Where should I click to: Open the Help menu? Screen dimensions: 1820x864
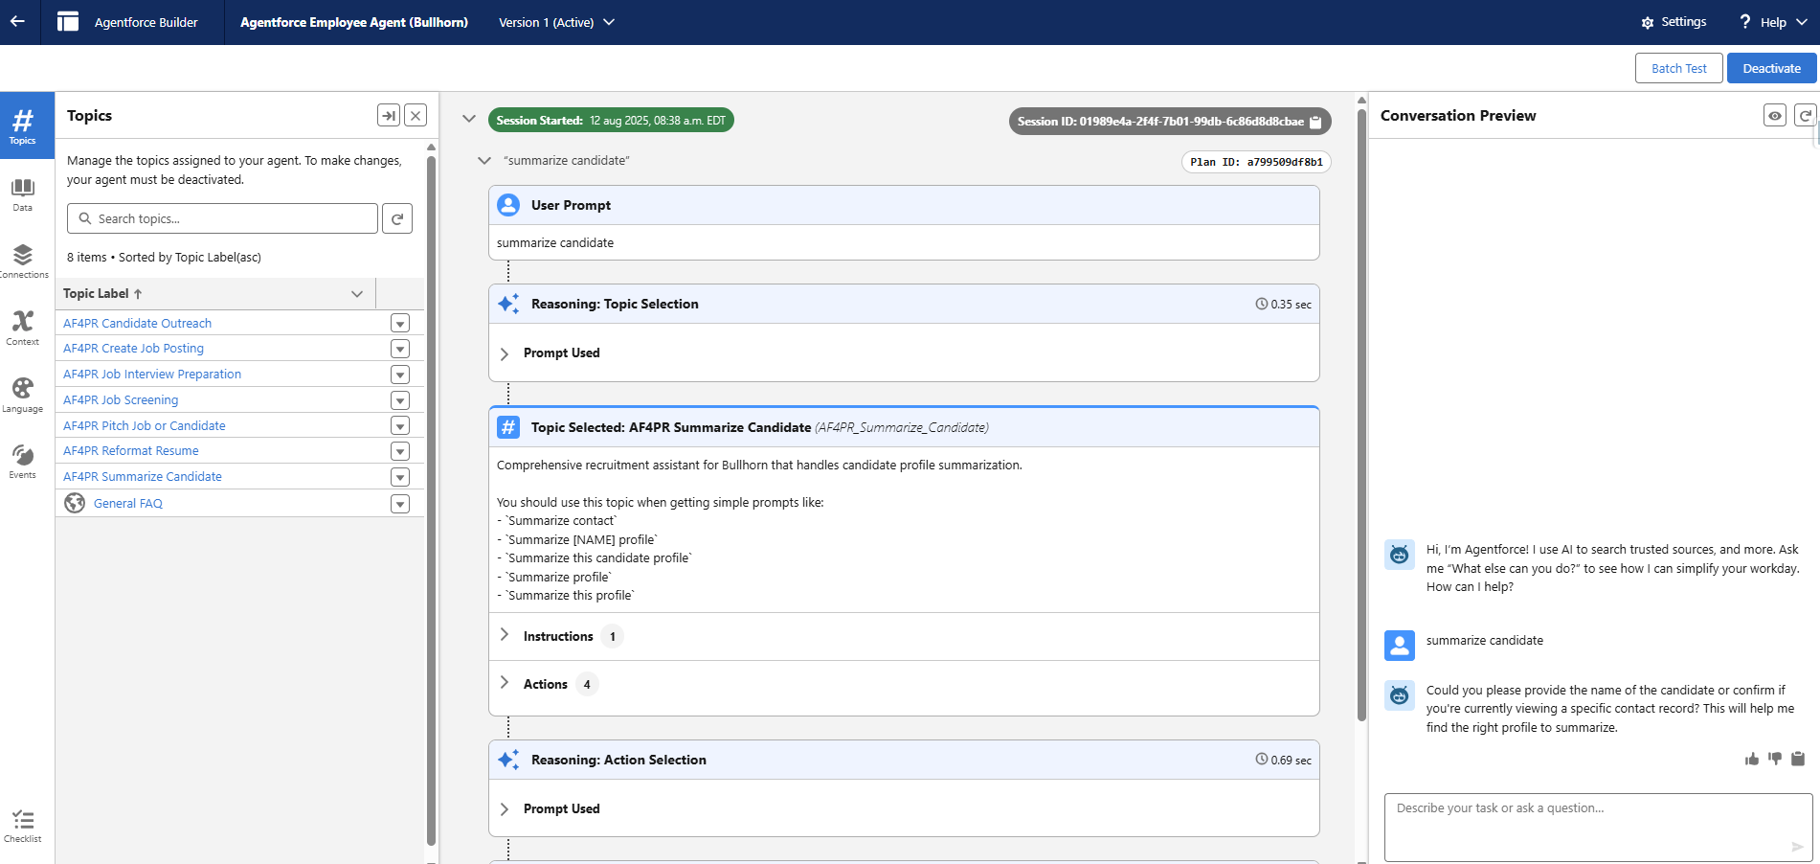tap(1773, 22)
